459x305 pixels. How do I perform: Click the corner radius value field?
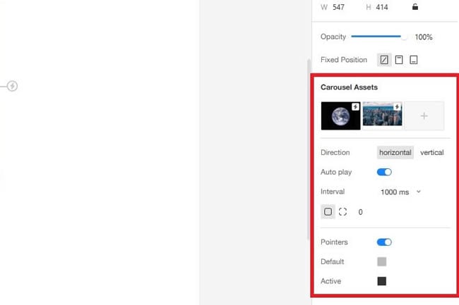point(361,212)
